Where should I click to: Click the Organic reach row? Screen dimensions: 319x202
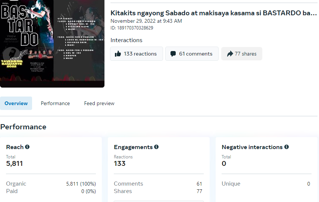click(51, 184)
